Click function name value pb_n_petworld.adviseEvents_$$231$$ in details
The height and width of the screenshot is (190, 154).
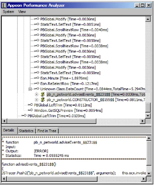click(x=65, y=142)
